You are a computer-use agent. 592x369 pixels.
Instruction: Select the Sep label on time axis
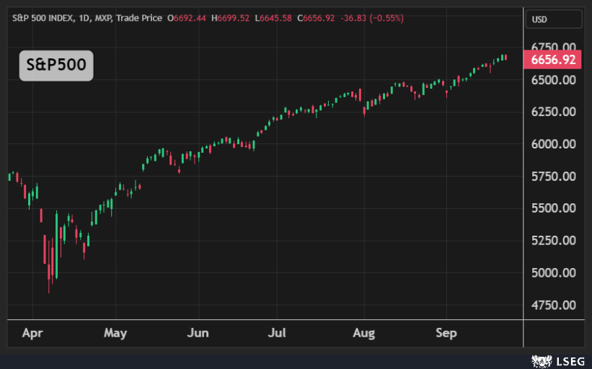pyautogui.click(x=446, y=333)
